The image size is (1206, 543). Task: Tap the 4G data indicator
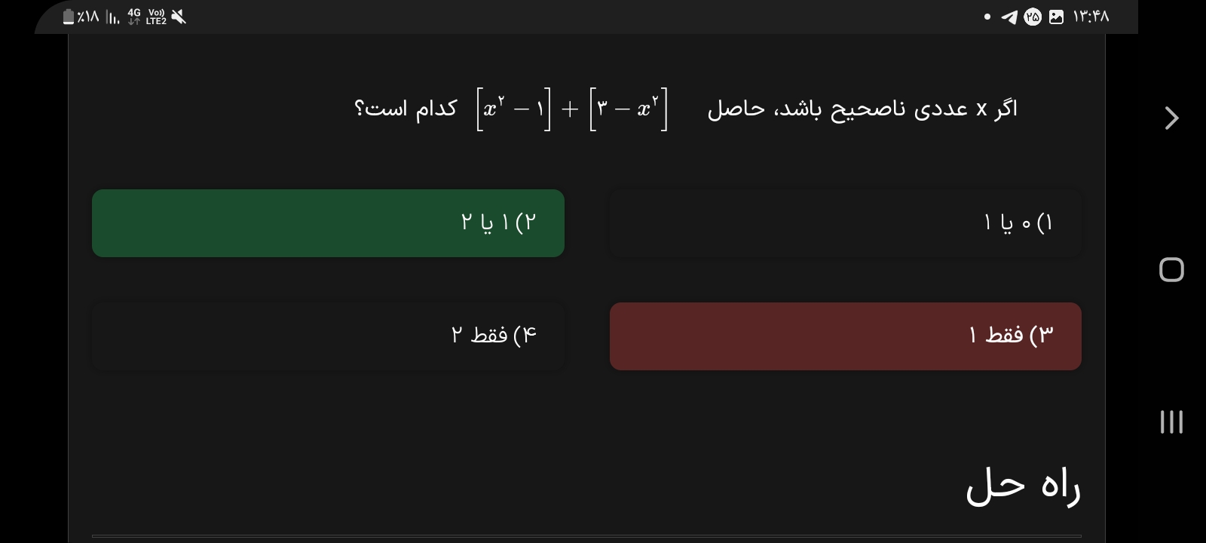pyautogui.click(x=134, y=17)
